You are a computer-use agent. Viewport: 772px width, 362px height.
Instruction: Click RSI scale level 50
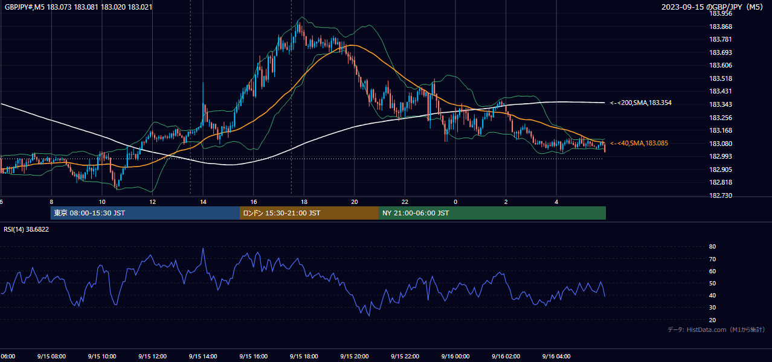point(712,283)
